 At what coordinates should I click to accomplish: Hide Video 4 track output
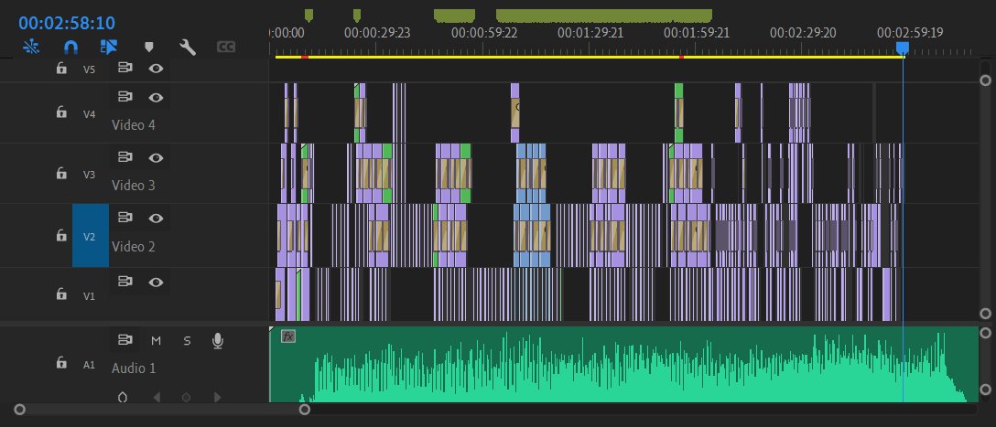pos(156,97)
